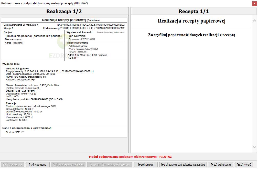
Task: Click the disabled [<-] Poprzednia button
Action: click(x=13, y=165)
